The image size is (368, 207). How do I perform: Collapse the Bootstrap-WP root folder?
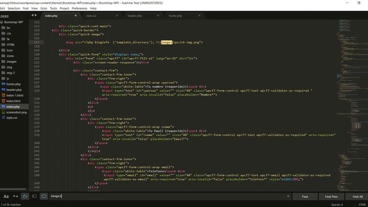(x=1, y=22)
